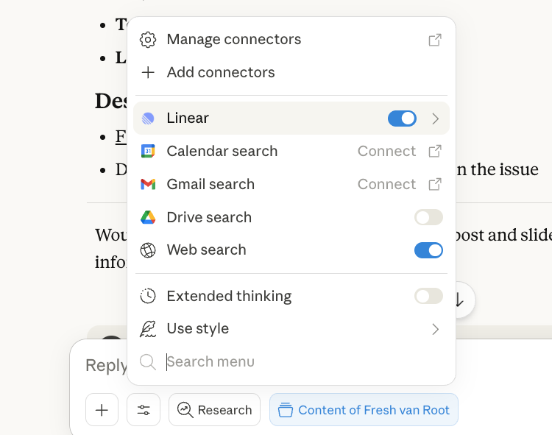Click the Web search globe icon
This screenshot has height=435, width=552.
(148, 250)
